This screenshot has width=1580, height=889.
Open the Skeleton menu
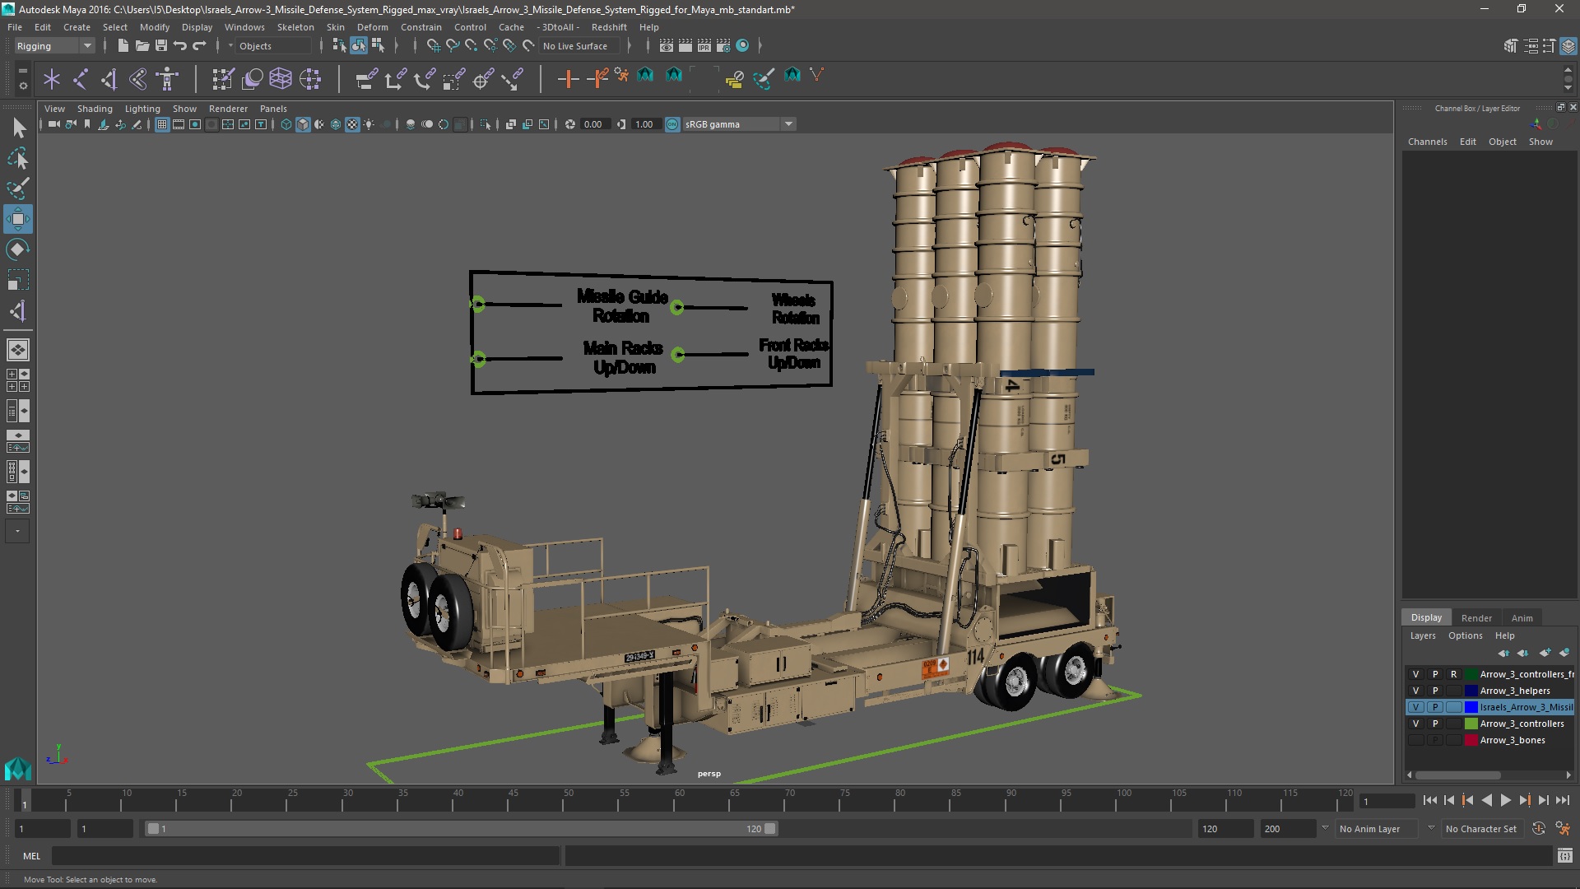(295, 27)
